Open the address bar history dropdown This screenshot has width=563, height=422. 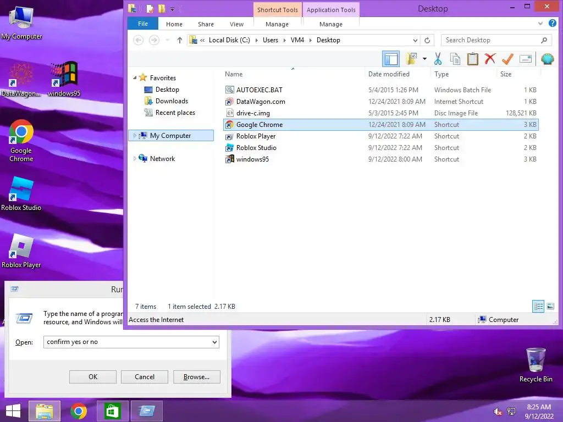(x=415, y=40)
